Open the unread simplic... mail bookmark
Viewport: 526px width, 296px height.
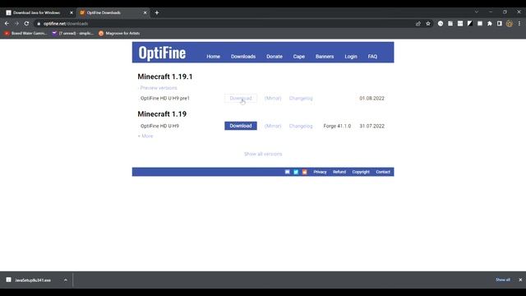tap(72, 33)
